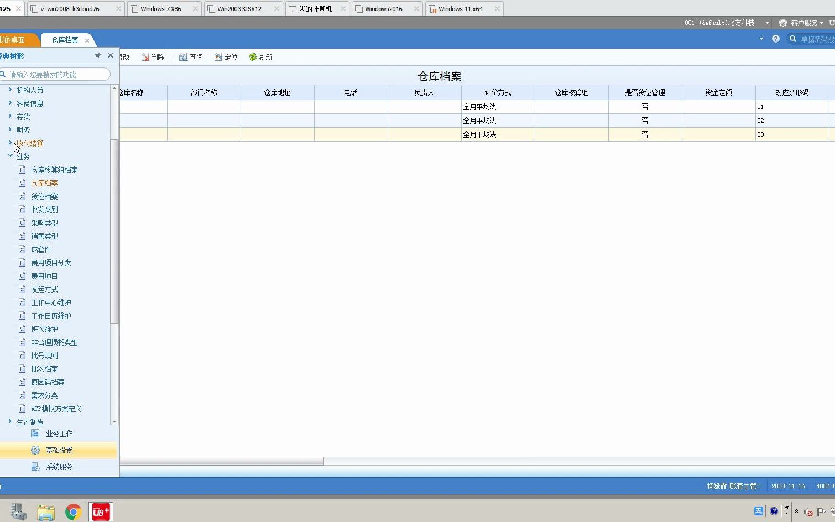Click the volume muted tray icon
835x522 pixels.
click(x=808, y=511)
